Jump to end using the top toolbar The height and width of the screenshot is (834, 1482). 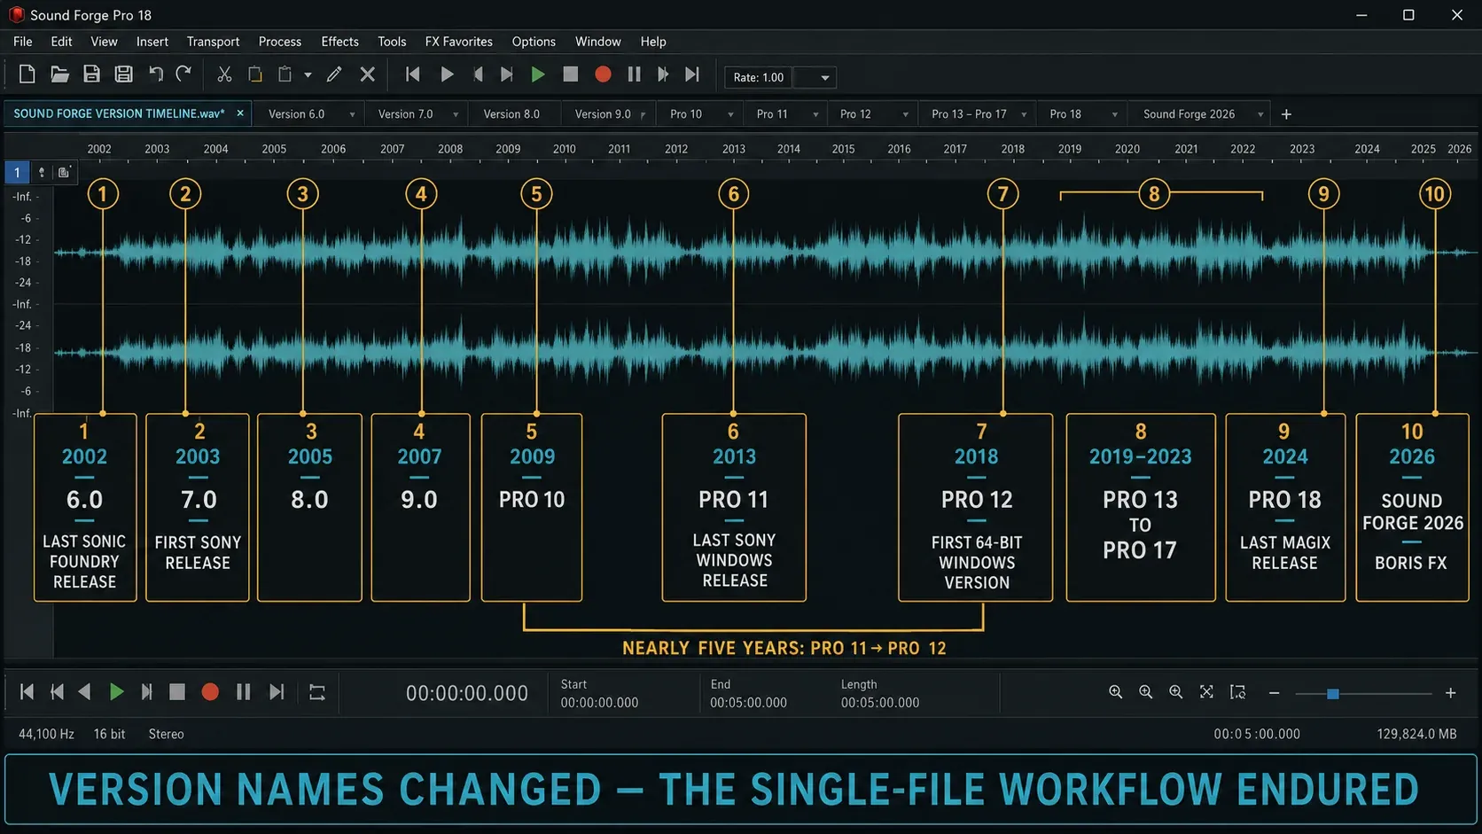click(692, 74)
